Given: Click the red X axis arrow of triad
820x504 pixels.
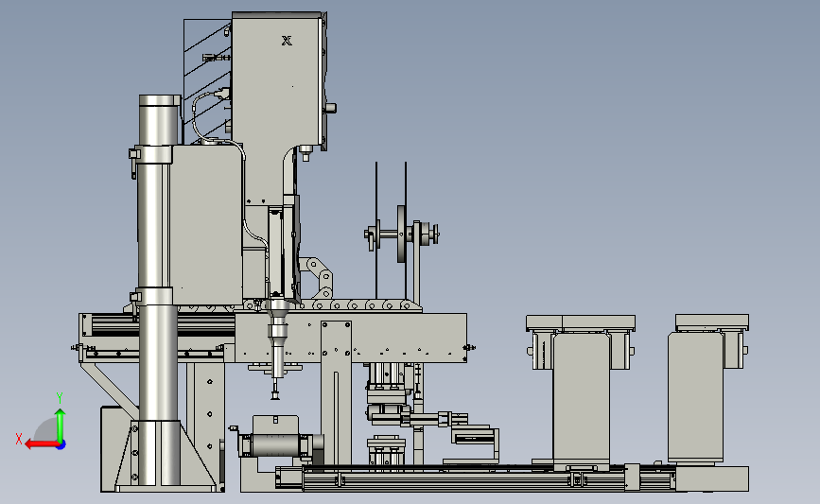Looking at the screenshot, I should (41, 444).
